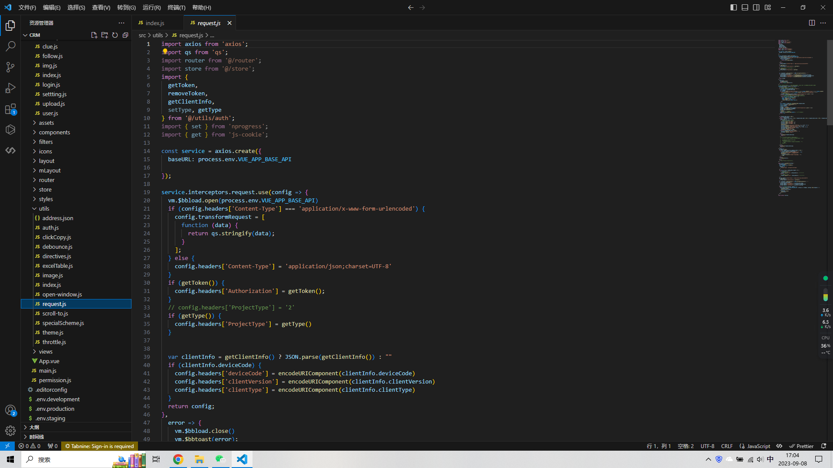Click the Explorer icon in activity bar
Viewport: 833px width, 468px height.
[10, 26]
